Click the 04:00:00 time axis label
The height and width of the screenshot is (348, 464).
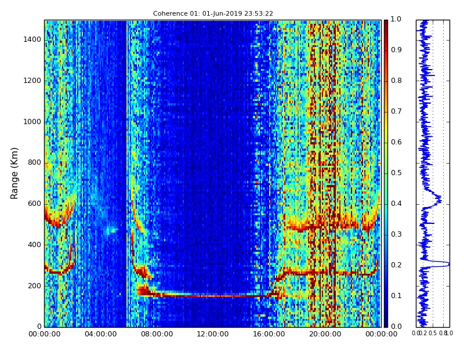coord(100,335)
